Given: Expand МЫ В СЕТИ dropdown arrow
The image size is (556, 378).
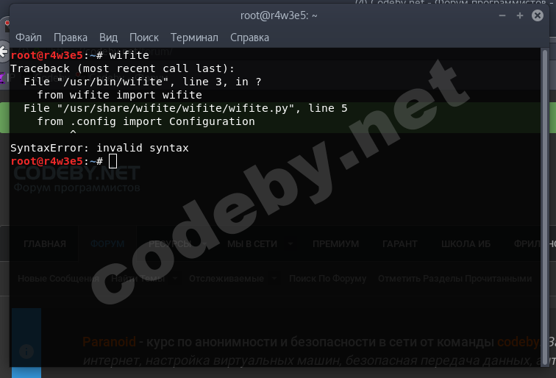Looking at the screenshot, I should pyautogui.click(x=291, y=244).
